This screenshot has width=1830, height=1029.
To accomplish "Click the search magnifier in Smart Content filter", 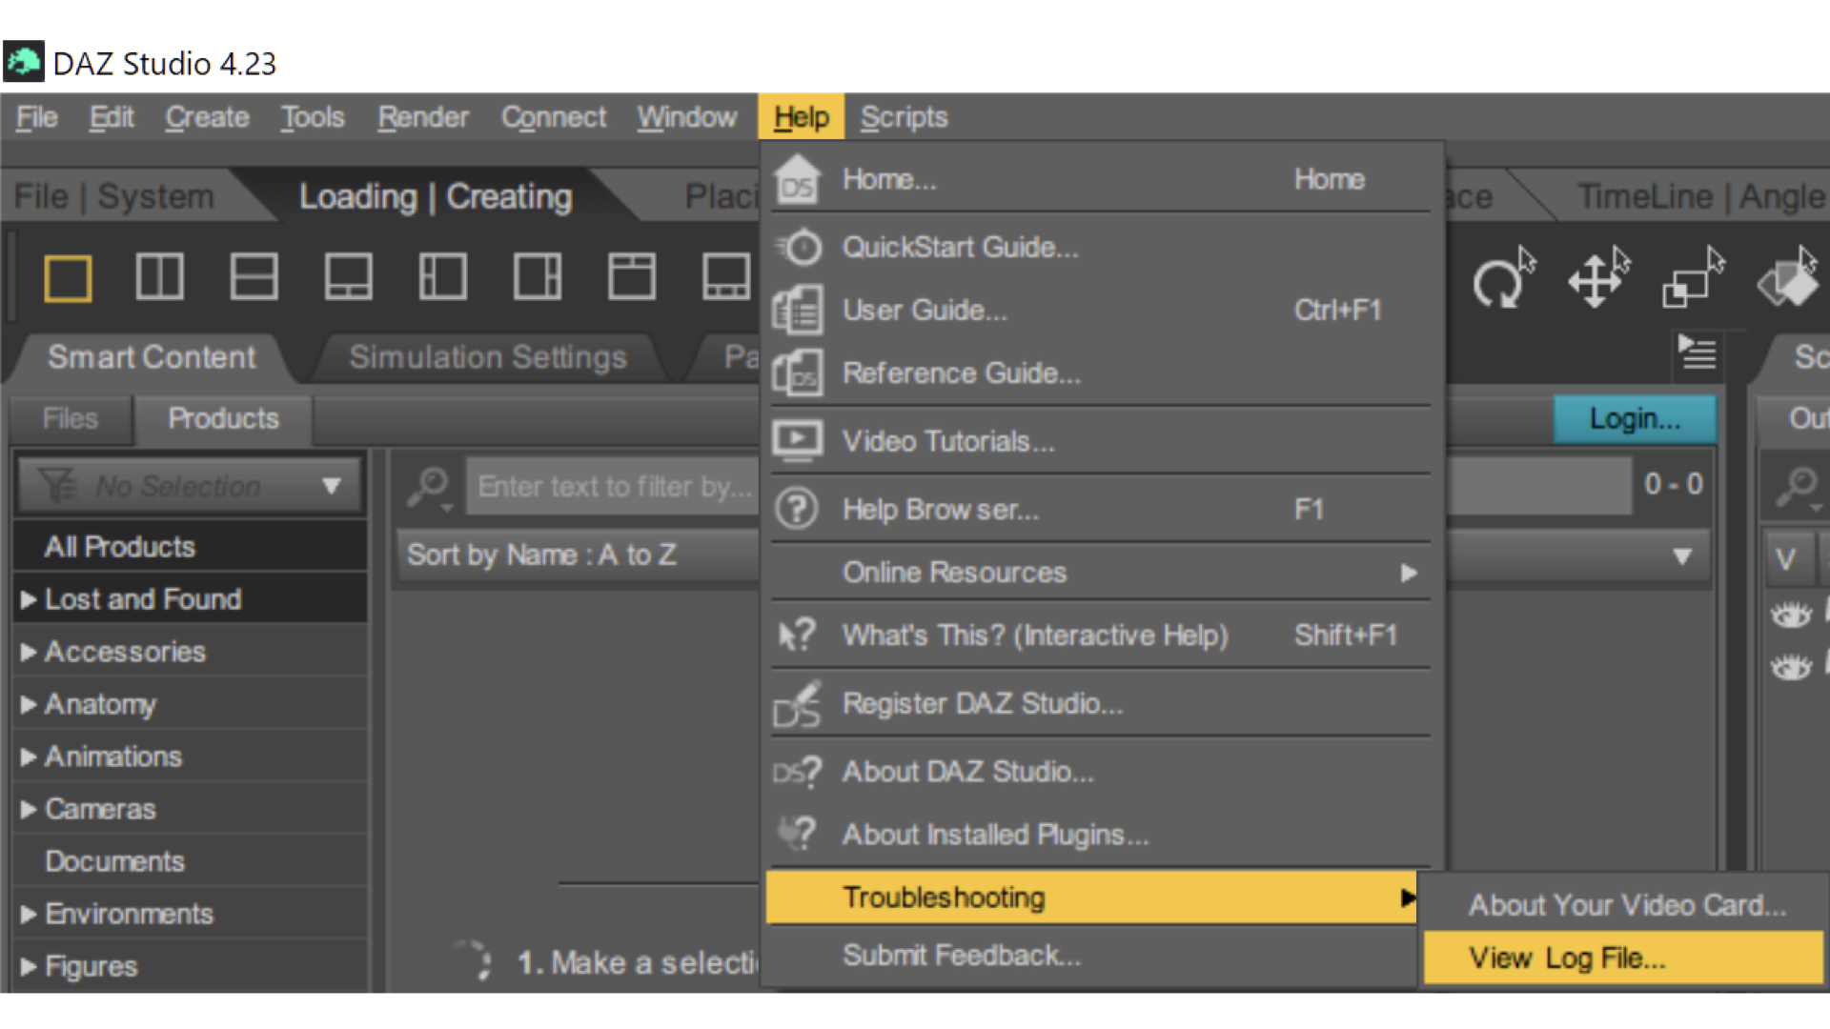I will click(429, 487).
